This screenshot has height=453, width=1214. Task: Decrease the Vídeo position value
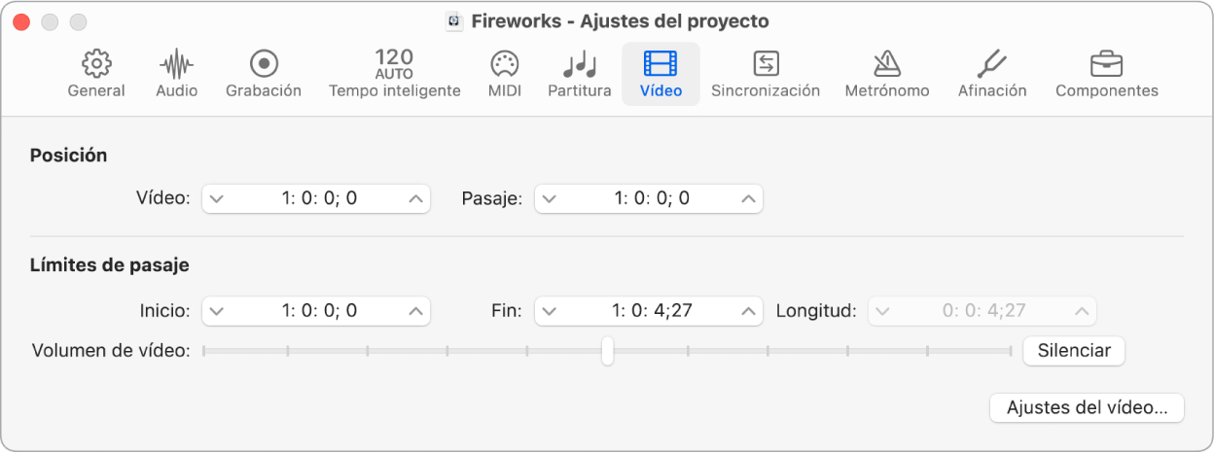click(x=217, y=198)
